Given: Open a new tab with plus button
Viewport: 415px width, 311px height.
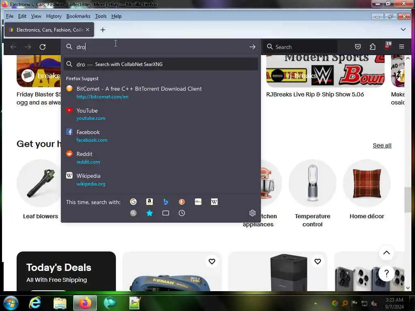Looking at the screenshot, I should pos(103,30).
